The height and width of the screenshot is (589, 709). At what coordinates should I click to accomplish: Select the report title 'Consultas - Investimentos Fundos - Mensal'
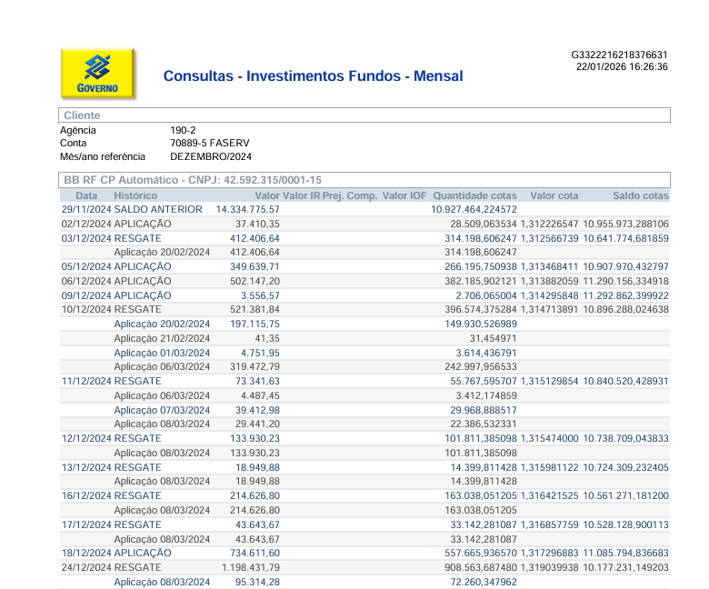click(x=313, y=76)
